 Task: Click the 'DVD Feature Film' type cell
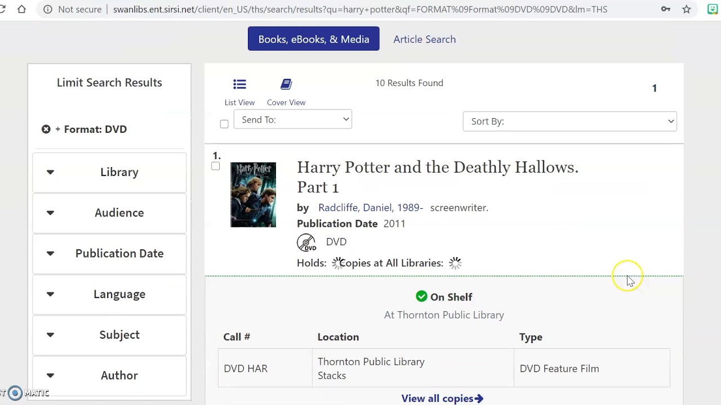(592, 368)
